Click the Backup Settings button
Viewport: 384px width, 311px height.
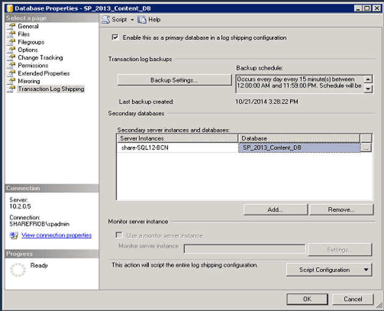tap(175, 80)
